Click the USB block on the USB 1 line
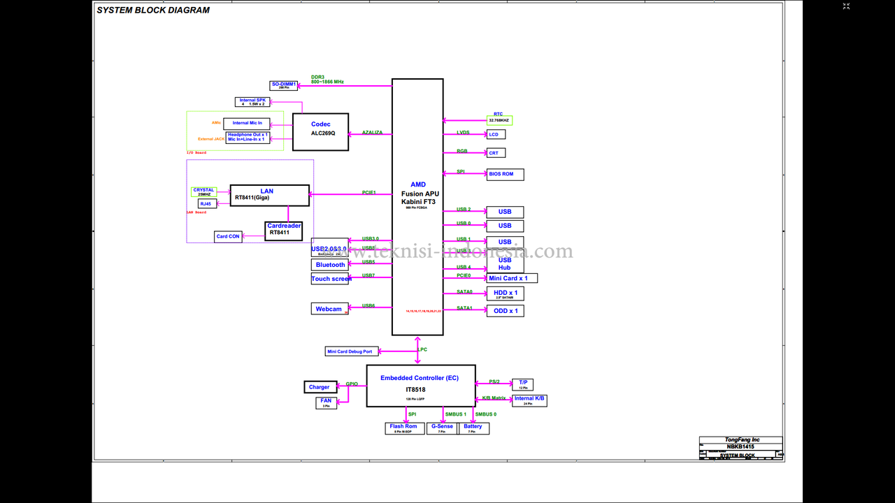The image size is (895, 503). pyautogui.click(x=505, y=242)
